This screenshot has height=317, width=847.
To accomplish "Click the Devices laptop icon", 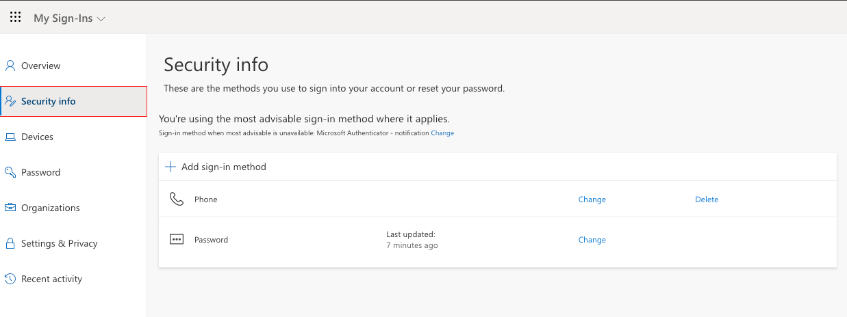I will click(x=10, y=137).
